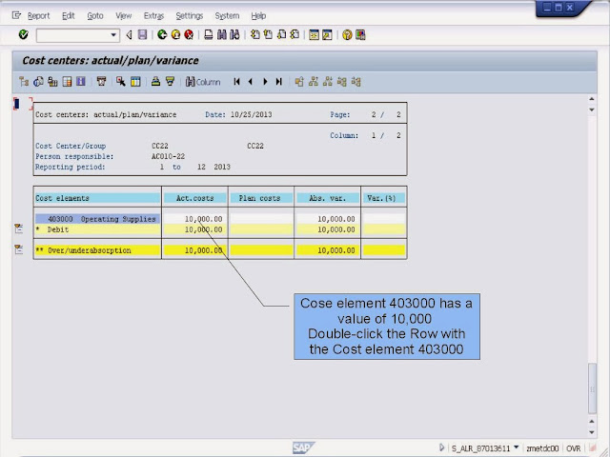Screen dimensions: 610x457
Task: Click the vertical scrollbar thumb
Action: point(592,388)
